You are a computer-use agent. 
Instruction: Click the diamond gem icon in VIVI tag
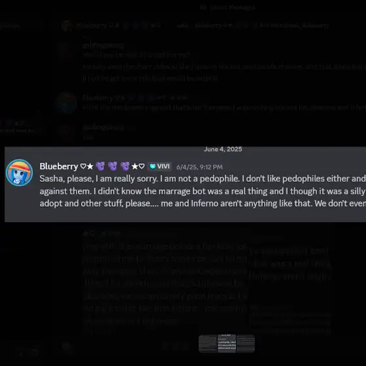tap(152, 167)
